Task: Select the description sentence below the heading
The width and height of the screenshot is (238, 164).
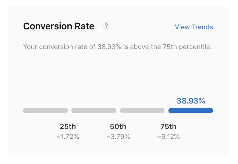Action: [117, 47]
